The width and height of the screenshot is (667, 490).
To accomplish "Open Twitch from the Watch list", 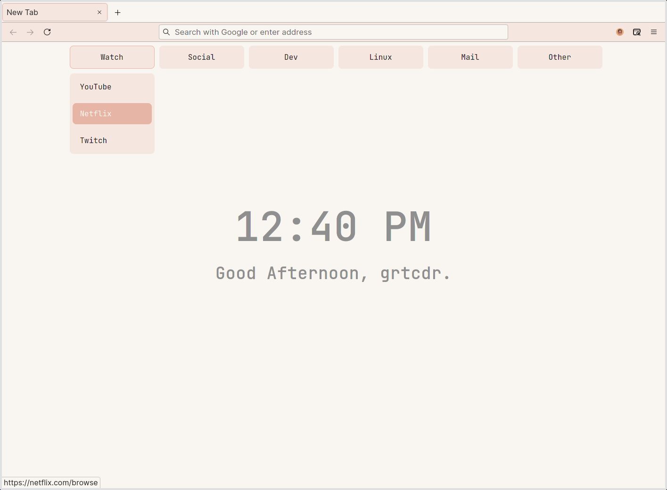I will pyautogui.click(x=112, y=140).
